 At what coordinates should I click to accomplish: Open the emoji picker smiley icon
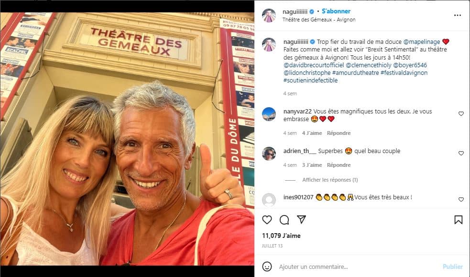[x=267, y=267]
